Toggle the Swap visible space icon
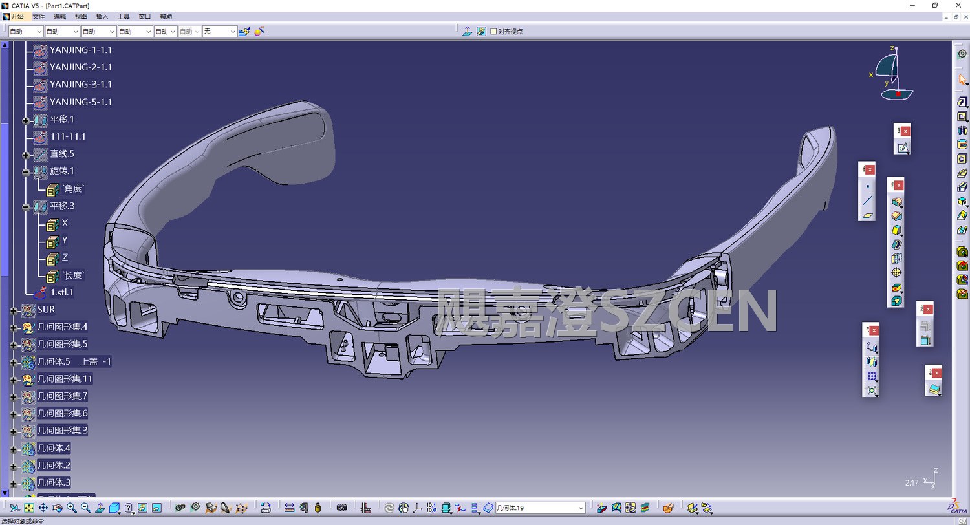Screen dimensions: 970x525 [x=156, y=508]
